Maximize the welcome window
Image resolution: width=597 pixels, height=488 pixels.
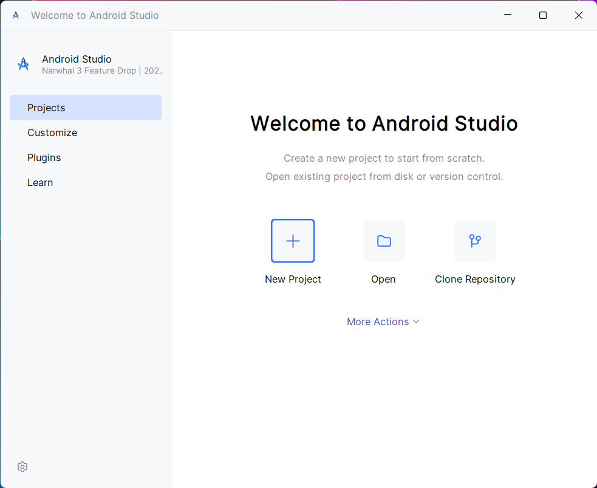(x=543, y=15)
